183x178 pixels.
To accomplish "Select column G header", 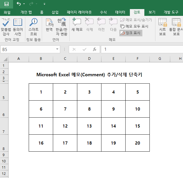I will pos(160,59).
